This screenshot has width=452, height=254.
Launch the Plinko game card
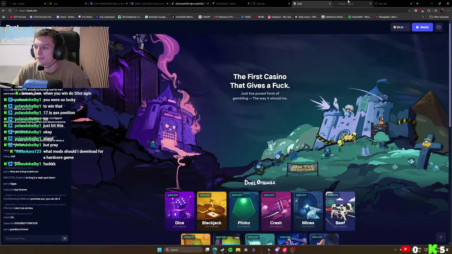(244, 211)
